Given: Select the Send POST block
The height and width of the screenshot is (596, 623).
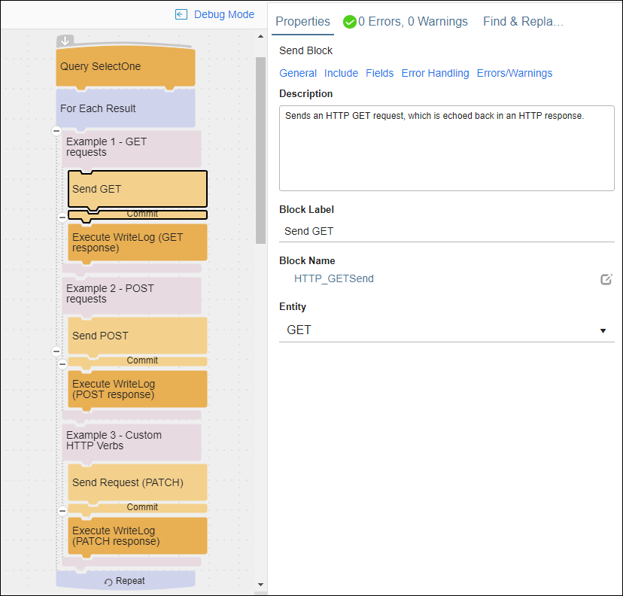Looking at the screenshot, I should point(138,336).
